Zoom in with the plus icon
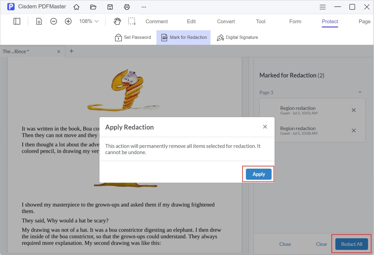 tap(68, 21)
